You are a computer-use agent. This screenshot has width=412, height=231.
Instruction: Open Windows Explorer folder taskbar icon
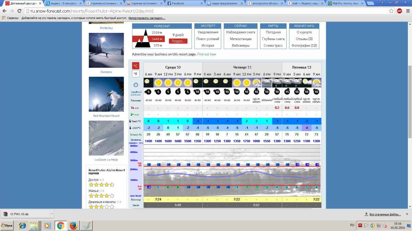pos(34,226)
